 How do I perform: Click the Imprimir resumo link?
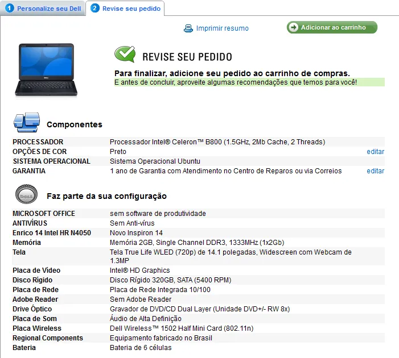point(222,28)
